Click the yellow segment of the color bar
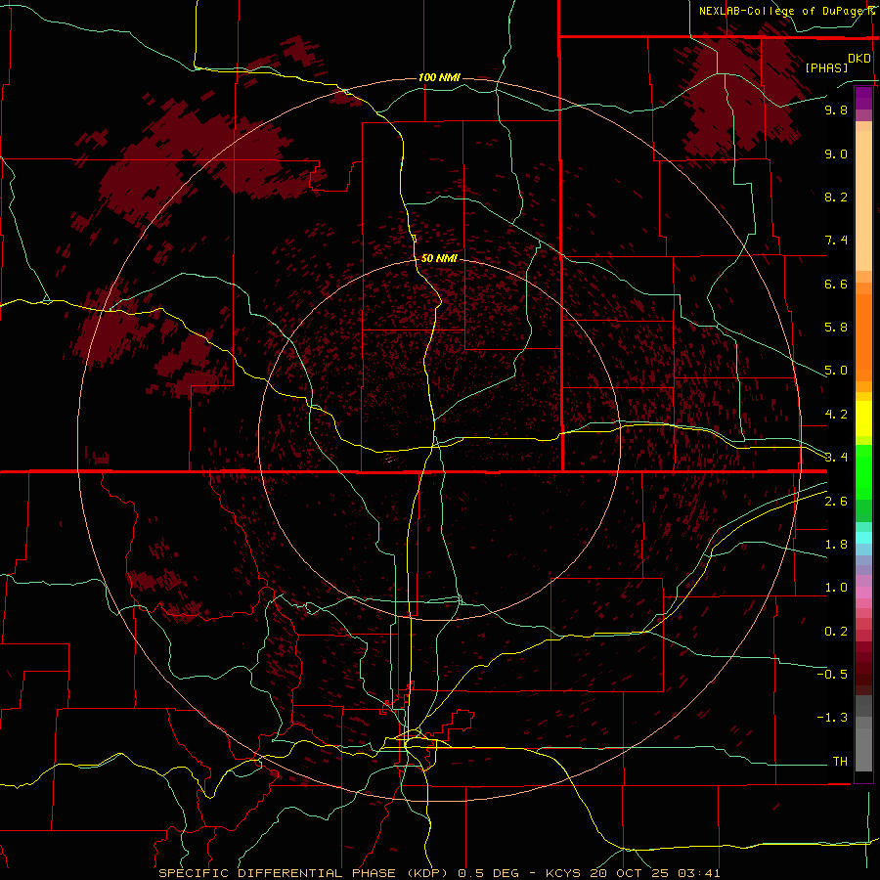This screenshot has width=880, height=880. [863, 418]
